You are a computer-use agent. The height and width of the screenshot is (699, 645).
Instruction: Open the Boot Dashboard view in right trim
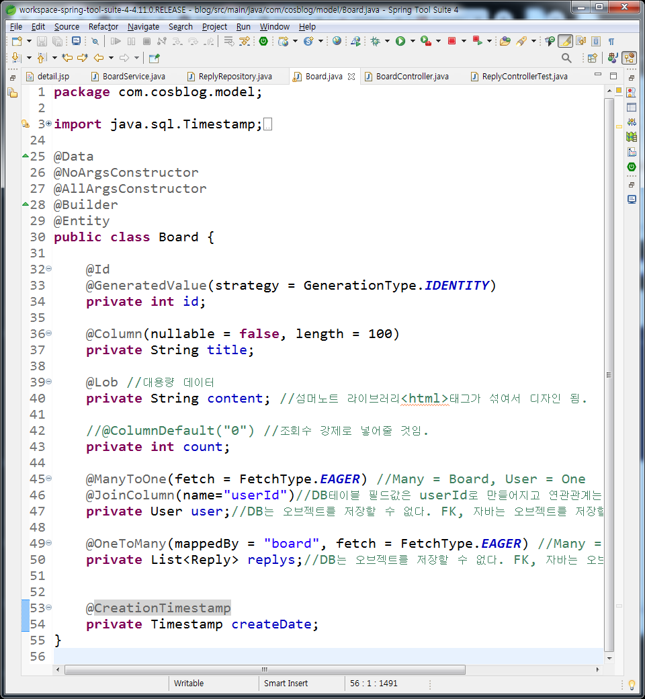tap(631, 167)
